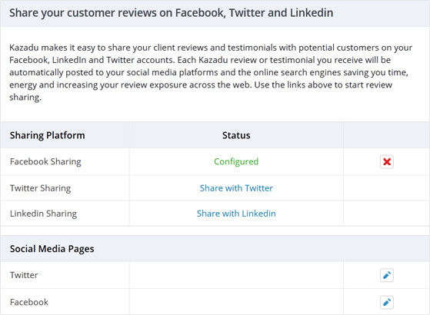Select the Facebook Sharing row label

[45, 161]
